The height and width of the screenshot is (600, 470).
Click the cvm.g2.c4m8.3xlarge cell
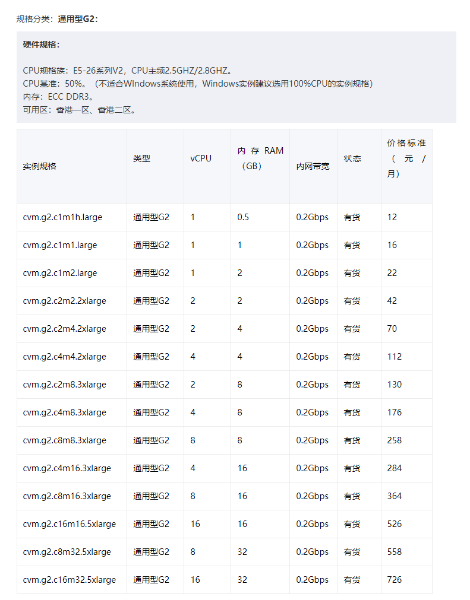click(64, 413)
